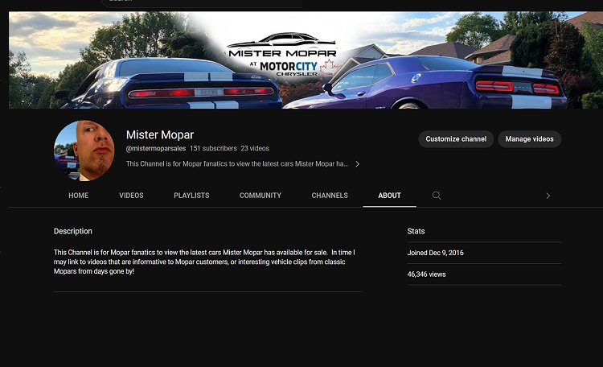This screenshot has height=367, width=603.
Task: Click the red maple leaf in the banner
Action: click(326, 68)
